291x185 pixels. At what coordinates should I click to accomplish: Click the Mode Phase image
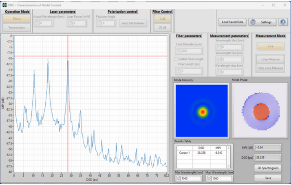coord(259,111)
